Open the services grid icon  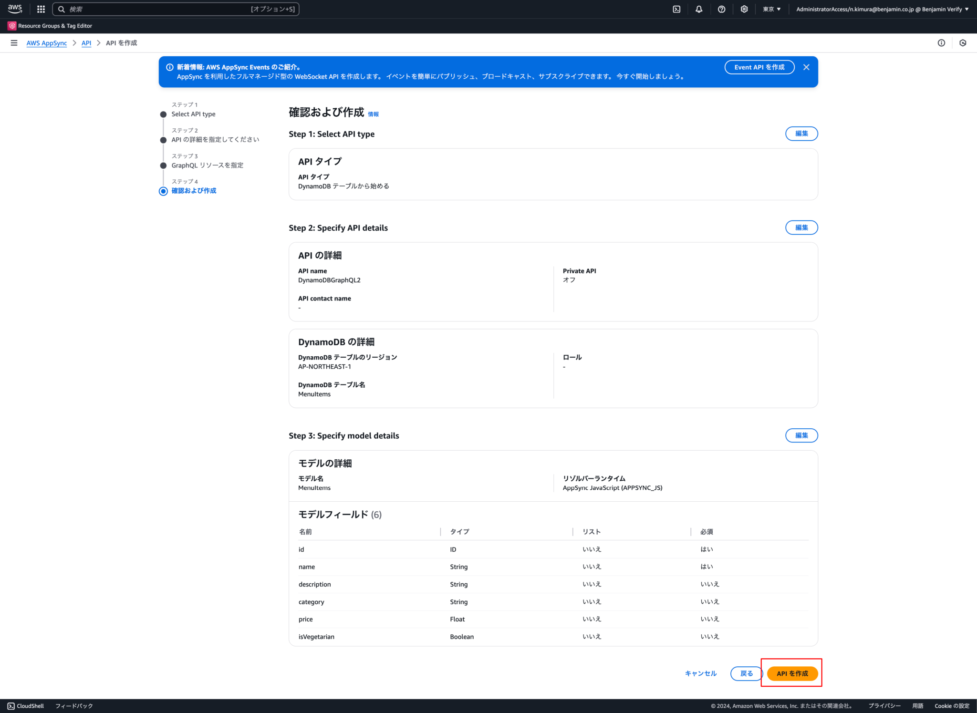coord(40,9)
